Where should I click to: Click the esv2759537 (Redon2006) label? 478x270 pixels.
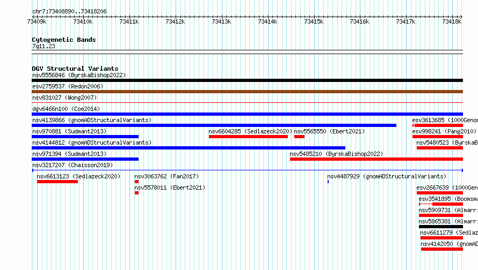coord(68,86)
